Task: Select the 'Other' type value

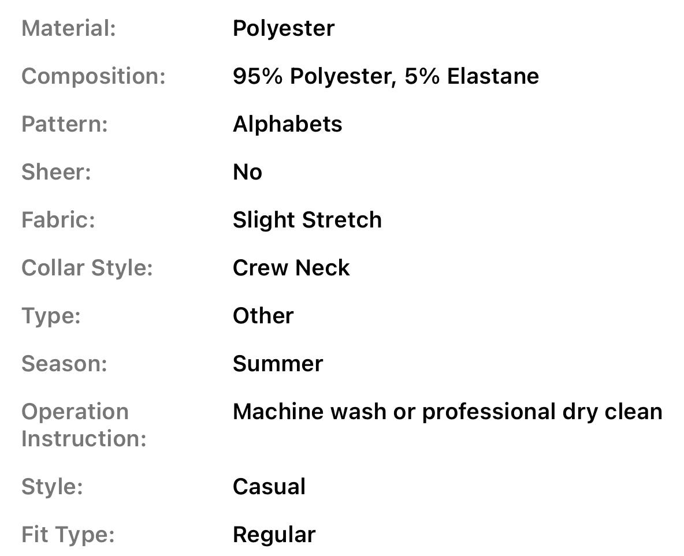Action: [x=263, y=316]
